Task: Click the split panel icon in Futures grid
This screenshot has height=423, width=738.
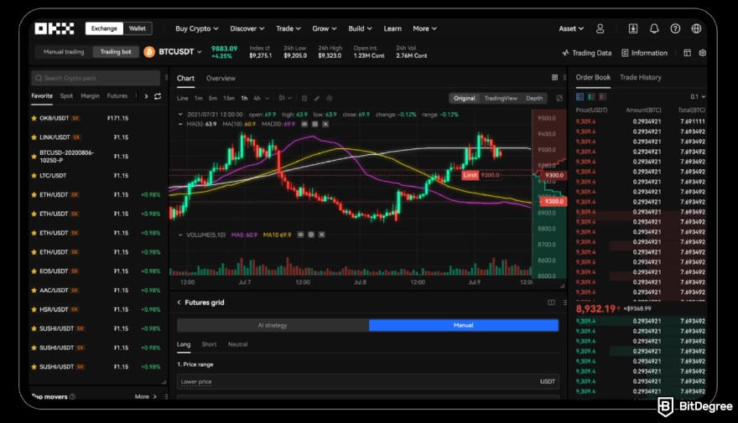Action: pos(551,302)
